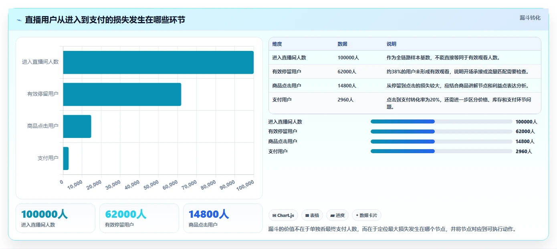Click y-axis label 有效停留用户 in chart
Screen dimensions: 557x249
pos(42,94)
